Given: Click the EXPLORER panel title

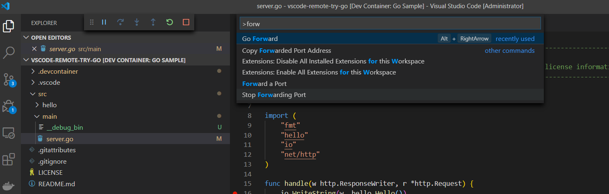Looking at the screenshot, I should [x=44, y=23].
